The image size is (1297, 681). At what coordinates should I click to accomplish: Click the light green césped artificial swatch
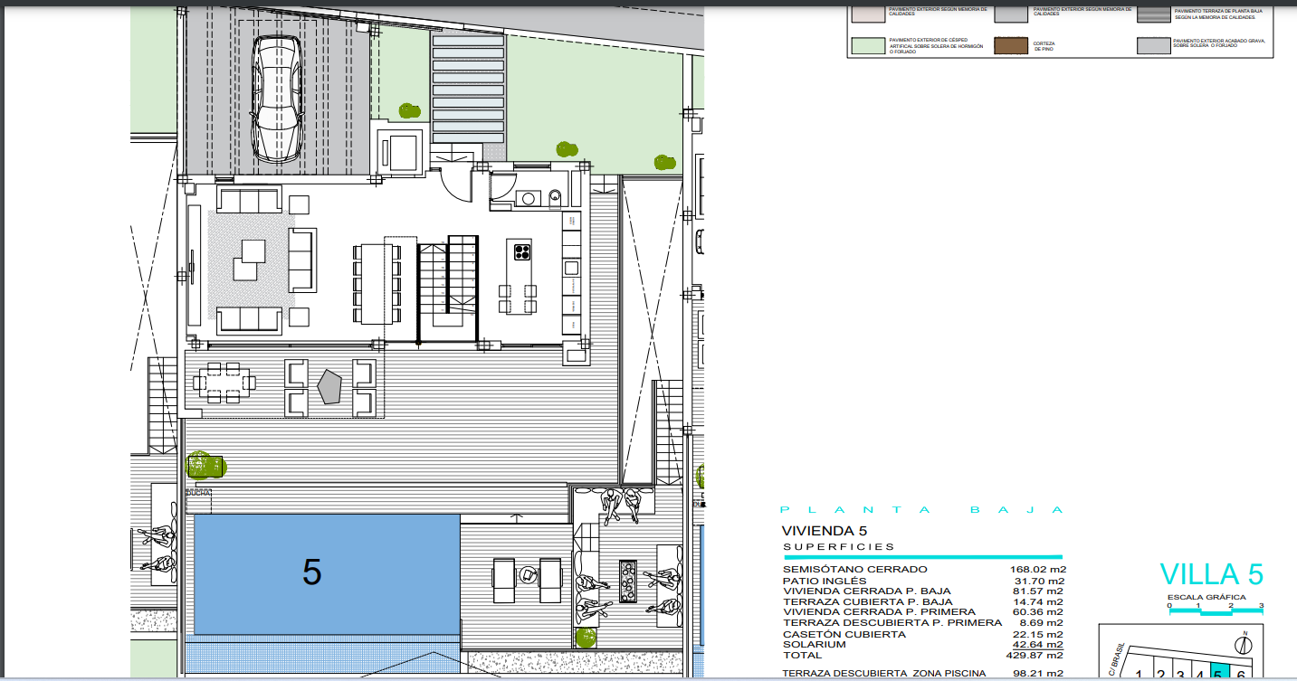[866, 46]
